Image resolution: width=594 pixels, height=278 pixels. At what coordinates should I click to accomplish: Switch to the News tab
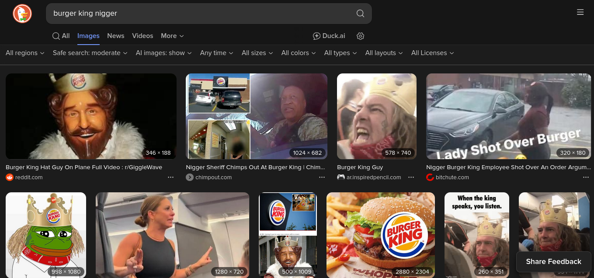[x=116, y=36]
